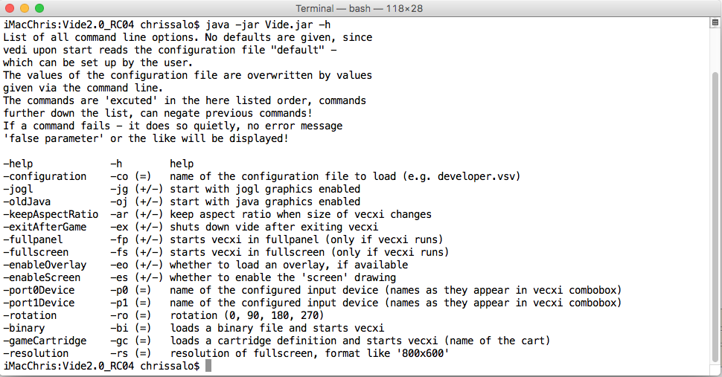Viewport: 722px width, 377px height.
Task: Click the "-keepAspectRatio" option text
Action: click(51, 214)
